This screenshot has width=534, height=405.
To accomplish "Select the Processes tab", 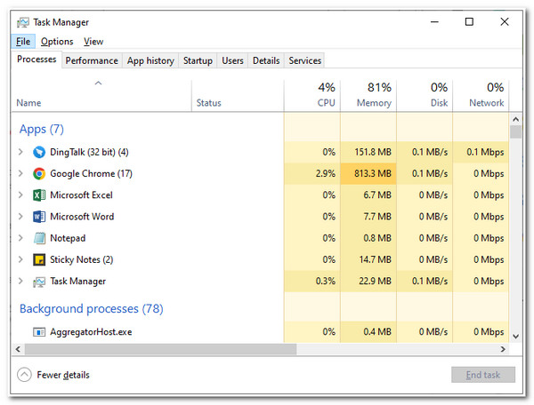I will (36, 60).
